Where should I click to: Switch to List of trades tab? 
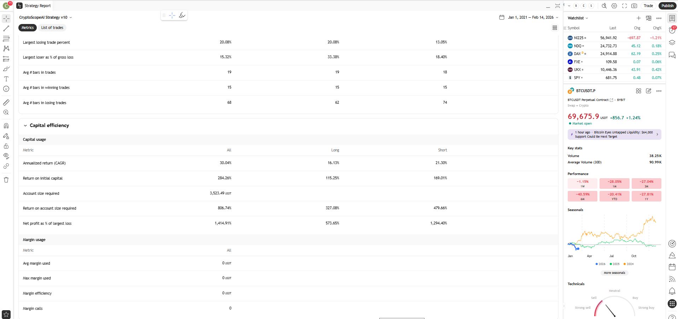[52, 28]
